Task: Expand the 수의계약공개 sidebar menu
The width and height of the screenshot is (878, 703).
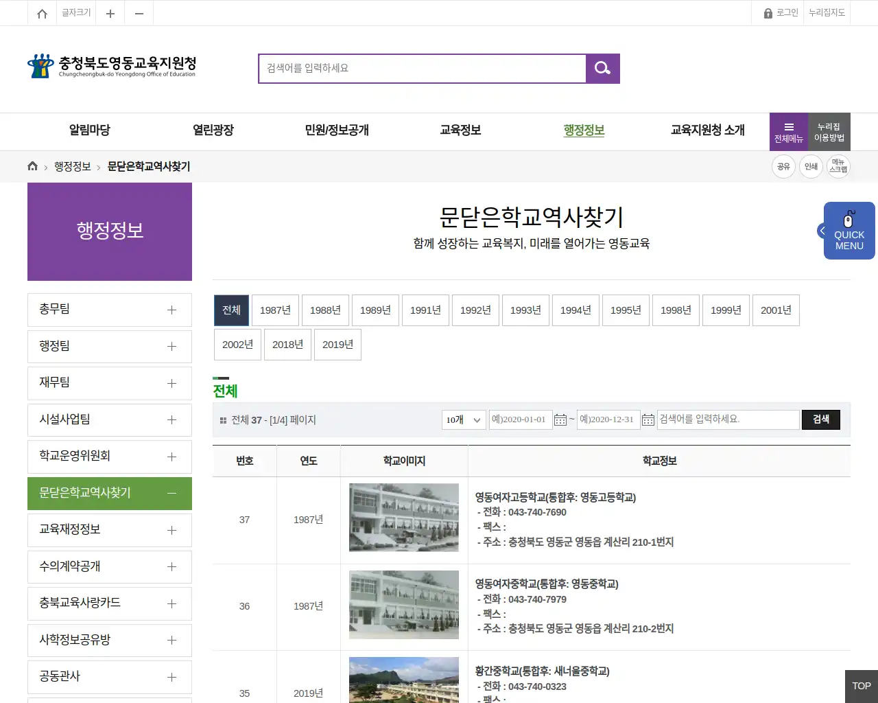Action: [110, 566]
